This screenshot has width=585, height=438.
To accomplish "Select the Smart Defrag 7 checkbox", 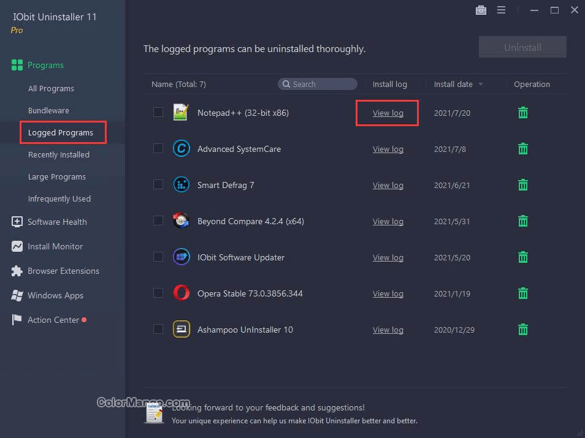I will 158,185.
